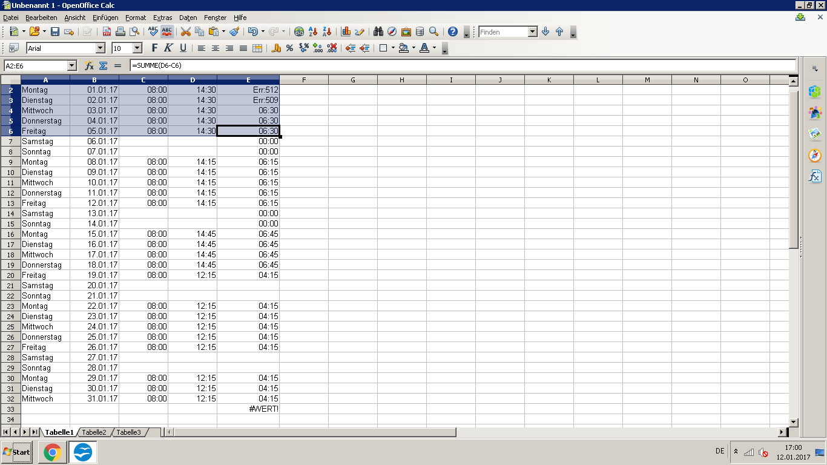Open the font name dropdown

(100, 48)
